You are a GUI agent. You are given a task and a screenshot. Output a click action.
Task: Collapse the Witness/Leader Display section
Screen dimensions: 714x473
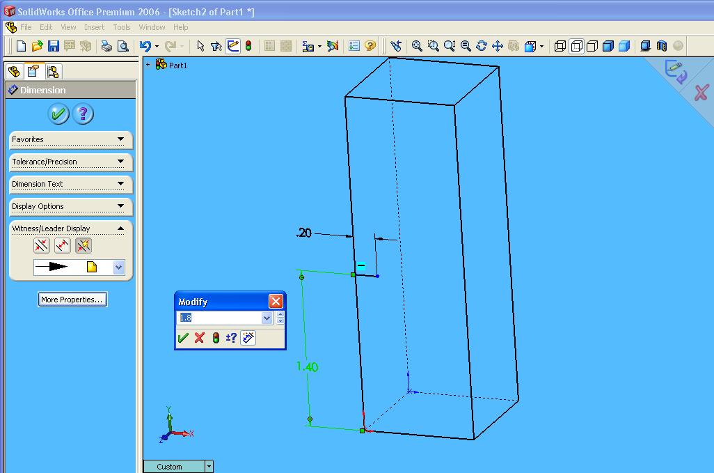[120, 228]
